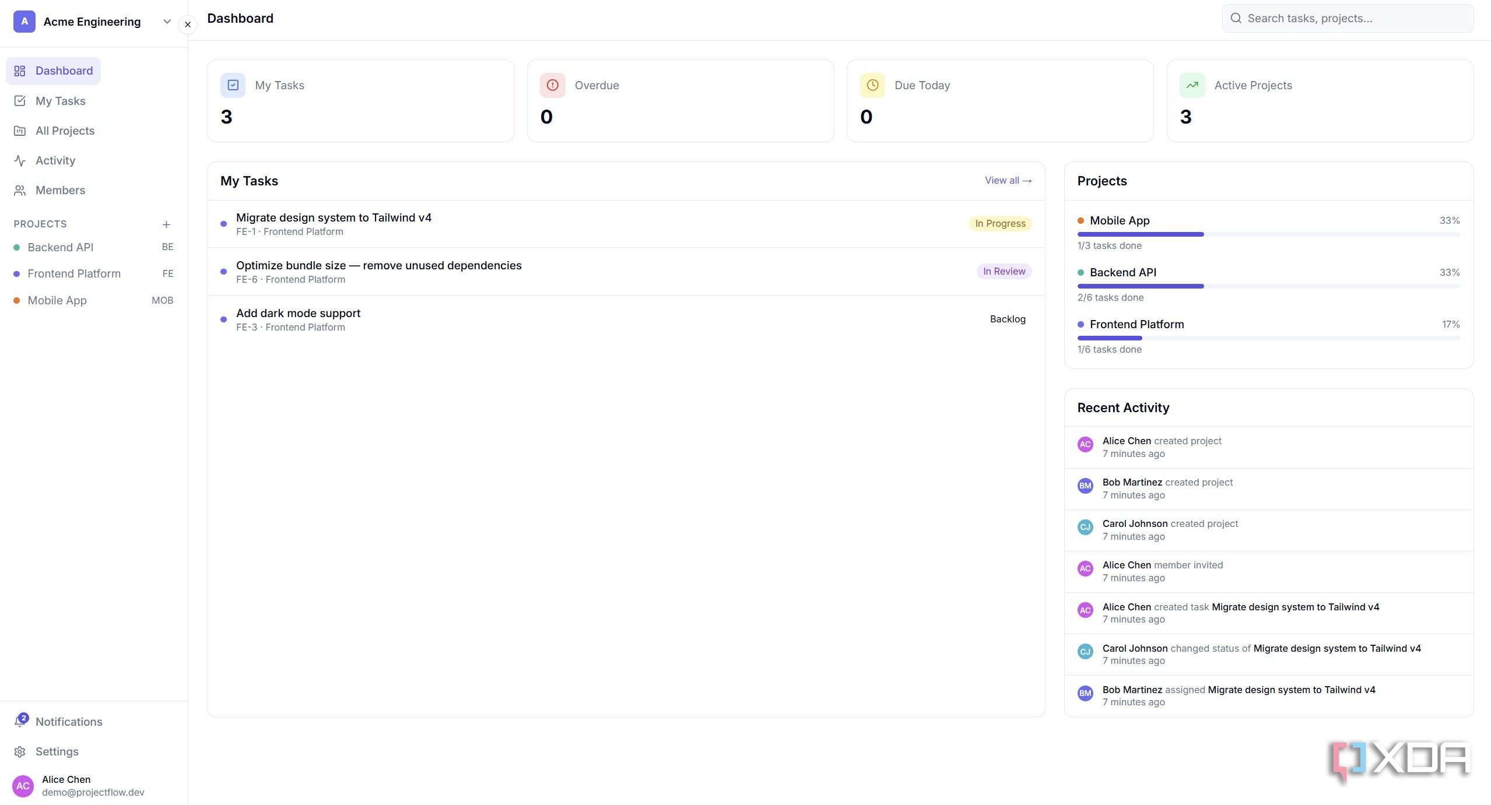Open task Migrate design system to Tailwind v4
Viewport: 1491px width, 805px height.
(x=626, y=224)
